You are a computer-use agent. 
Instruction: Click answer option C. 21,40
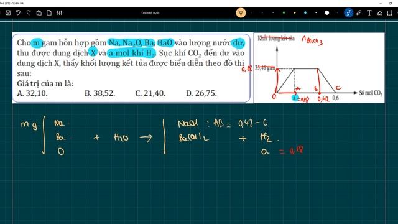click(150, 93)
